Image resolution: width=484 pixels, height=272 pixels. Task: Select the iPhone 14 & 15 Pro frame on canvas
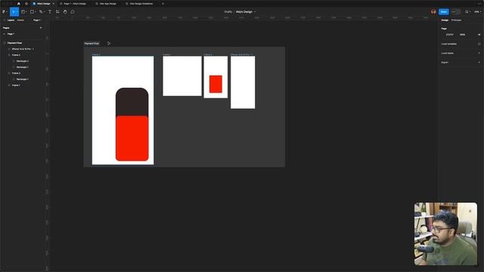click(x=243, y=82)
